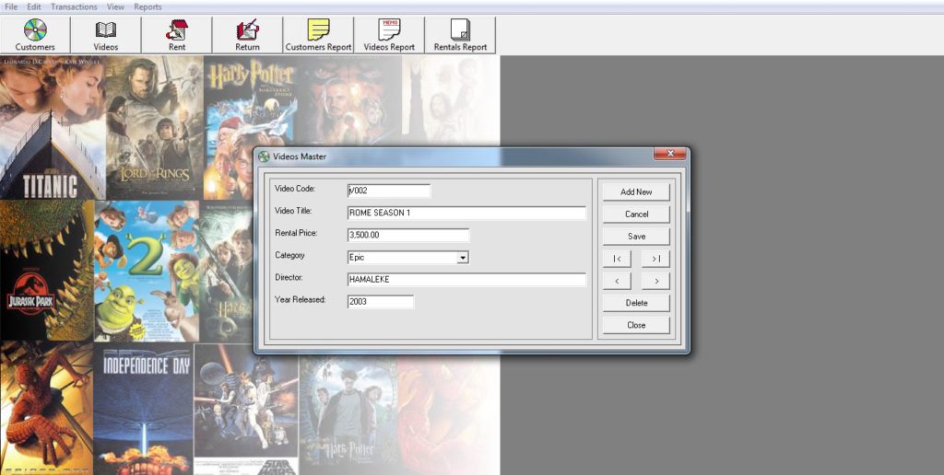
Task: Go to previous record button
Action: (617, 281)
